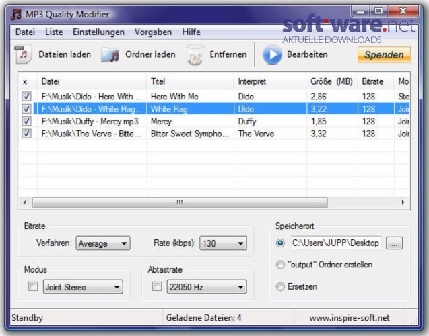Viewport: 429px width, 336px height.
Task: Open the Liste menu
Action: point(54,32)
